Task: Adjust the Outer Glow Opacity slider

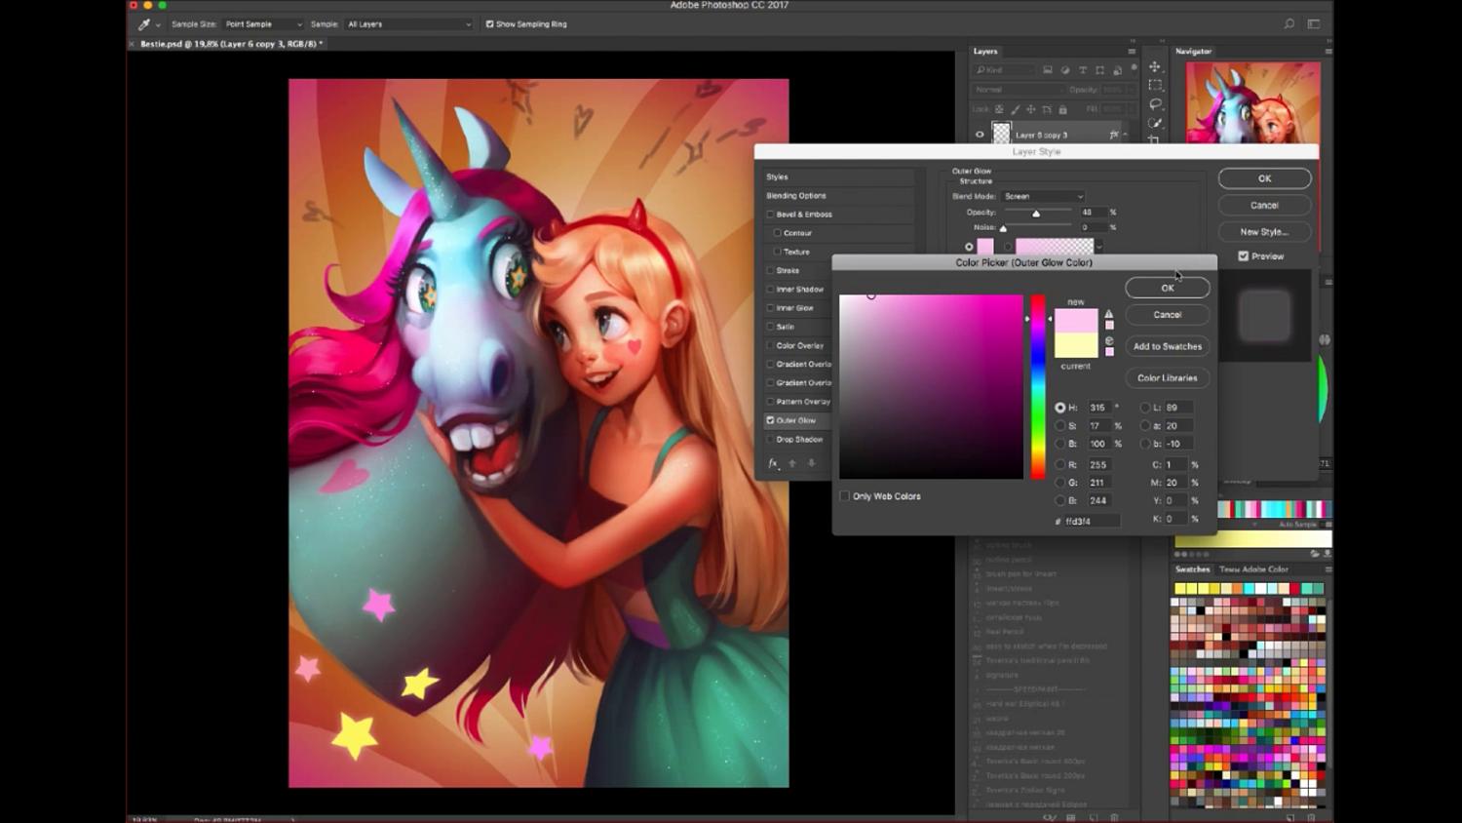Action: 1038,213
